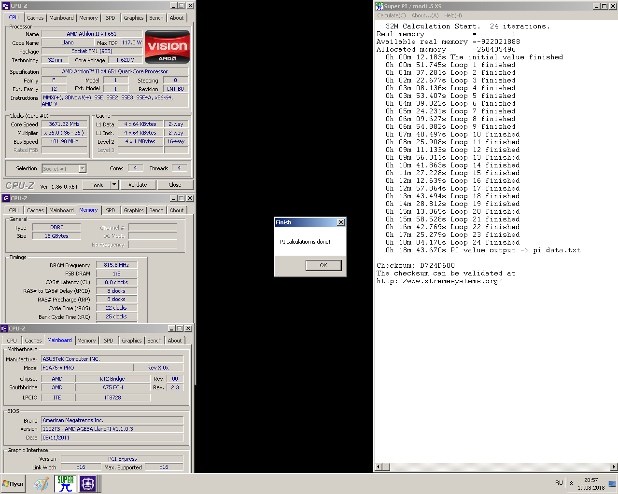Viewport: 618px width, 494px height.
Task: Click the memory Size field 16 GBytes
Action: [x=56, y=236]
